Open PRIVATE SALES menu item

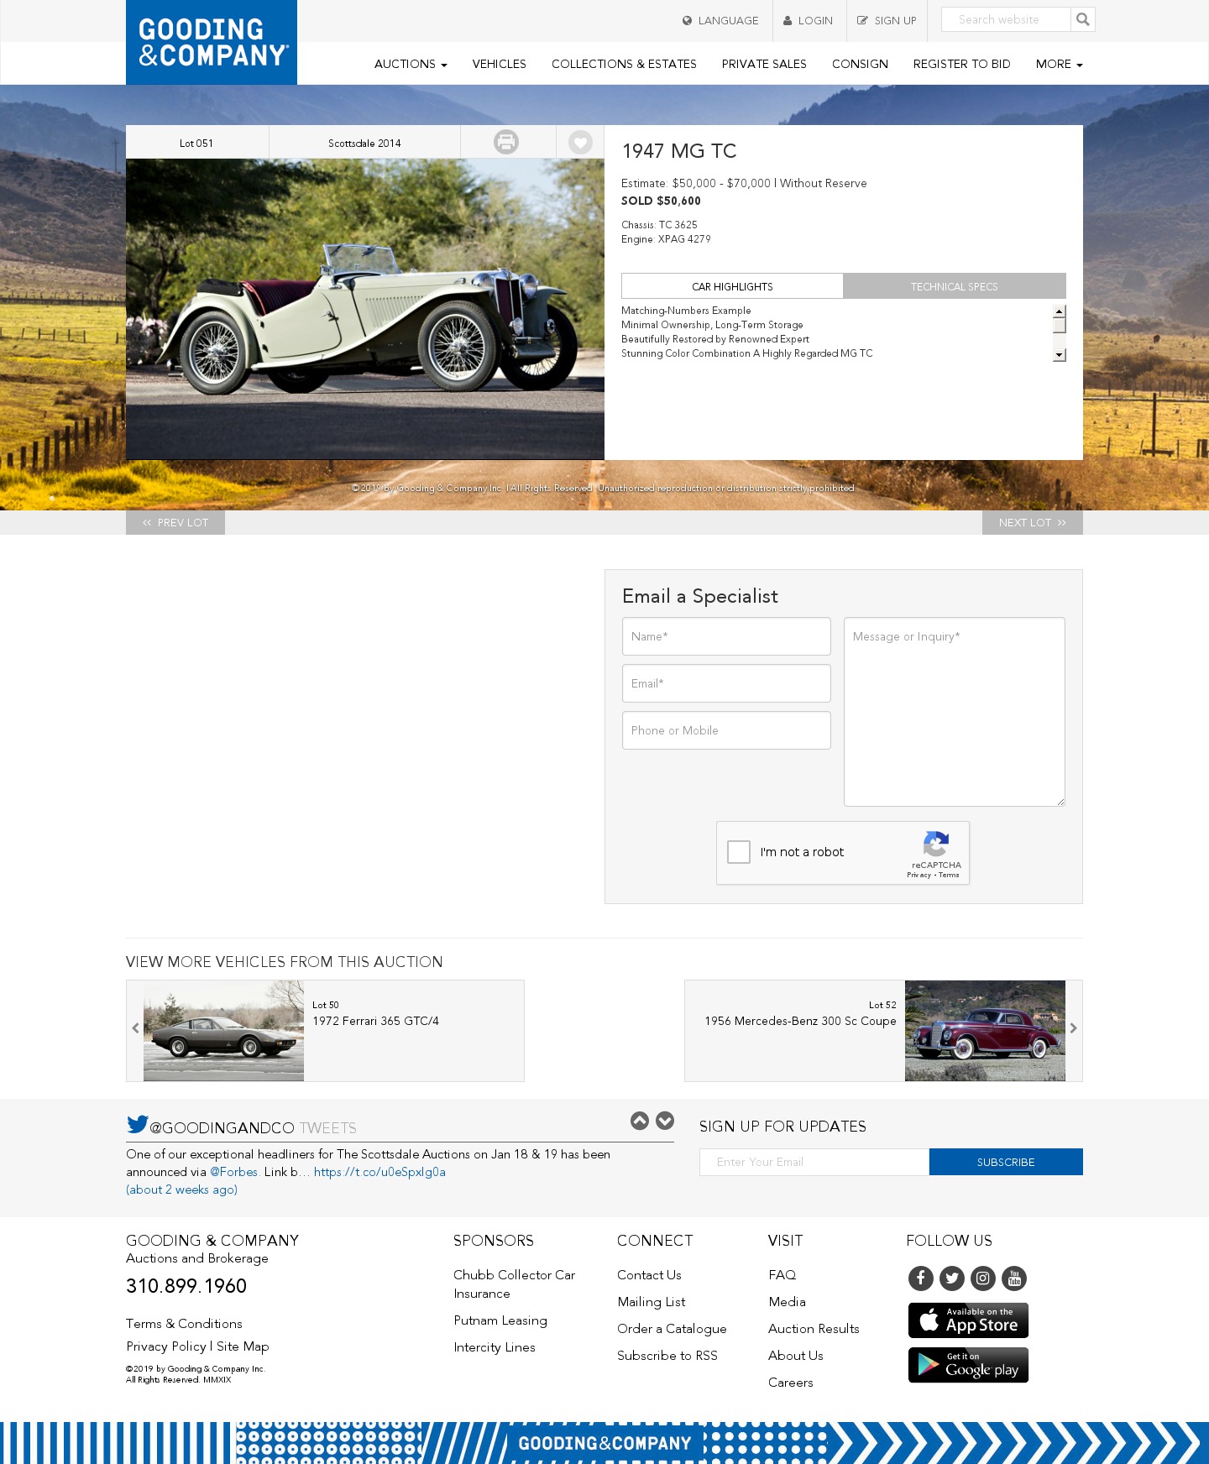pos(764,64)
